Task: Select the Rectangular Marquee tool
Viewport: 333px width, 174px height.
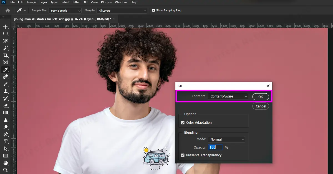Action: click(5, 34)
